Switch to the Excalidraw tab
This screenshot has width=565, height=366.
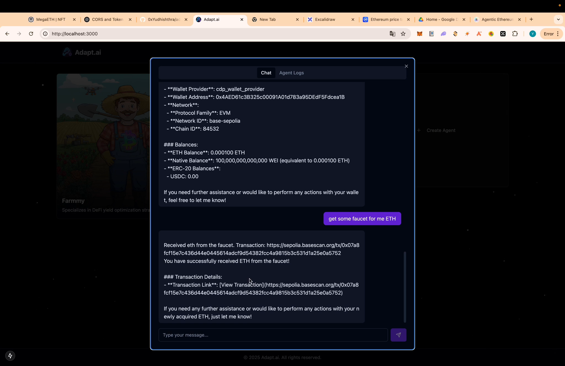click(x=325, y=19)
